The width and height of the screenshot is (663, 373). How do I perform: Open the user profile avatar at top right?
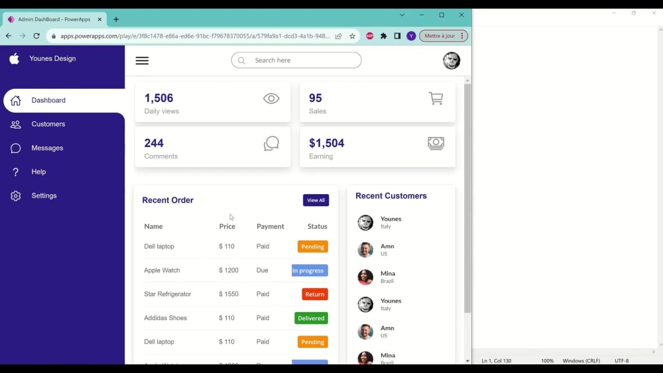452,60
